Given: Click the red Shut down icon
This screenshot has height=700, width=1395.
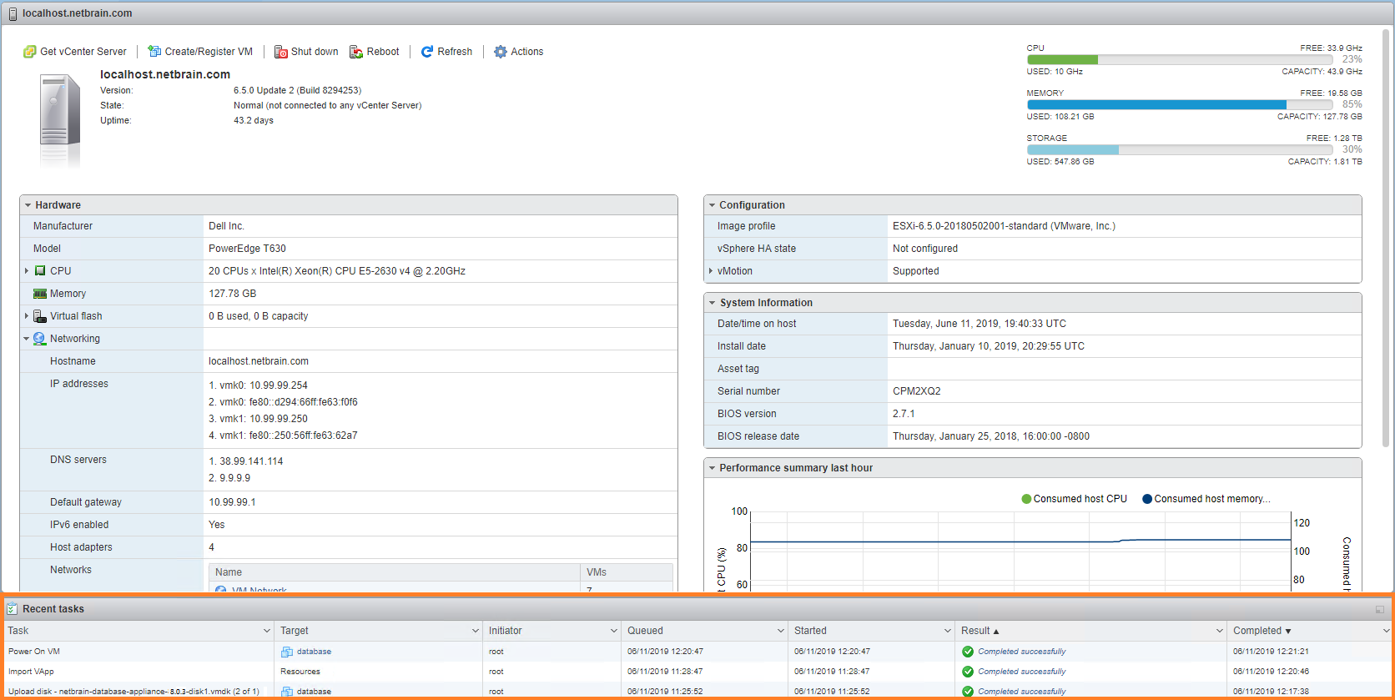Looking at the screenshot, I should (x=281, y=52).
